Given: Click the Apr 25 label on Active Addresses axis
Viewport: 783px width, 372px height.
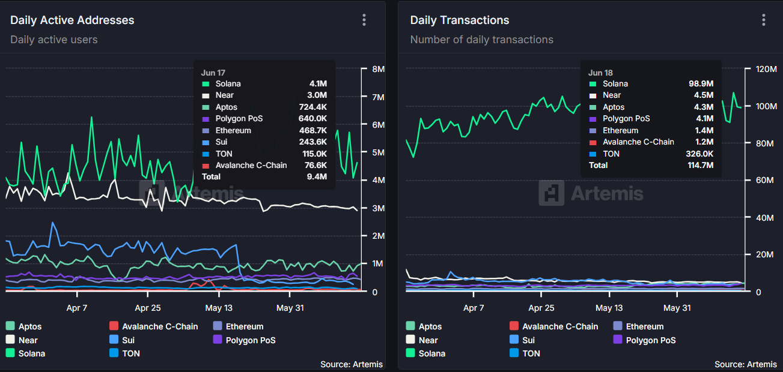Looking at the screenshot, I should pos(147,308).
